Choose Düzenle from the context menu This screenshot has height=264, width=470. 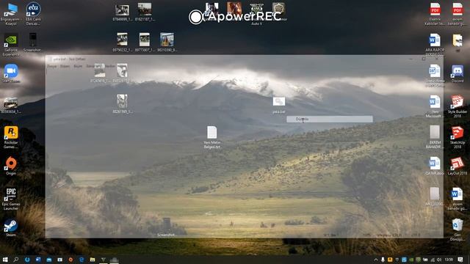click(330, 119)
